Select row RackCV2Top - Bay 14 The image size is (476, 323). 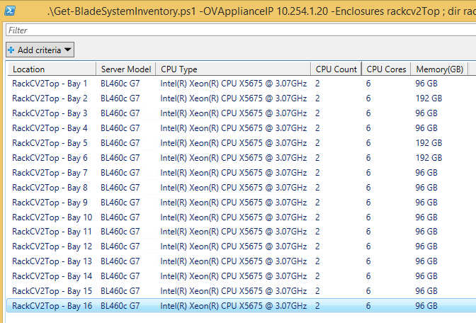coord(242,276)
